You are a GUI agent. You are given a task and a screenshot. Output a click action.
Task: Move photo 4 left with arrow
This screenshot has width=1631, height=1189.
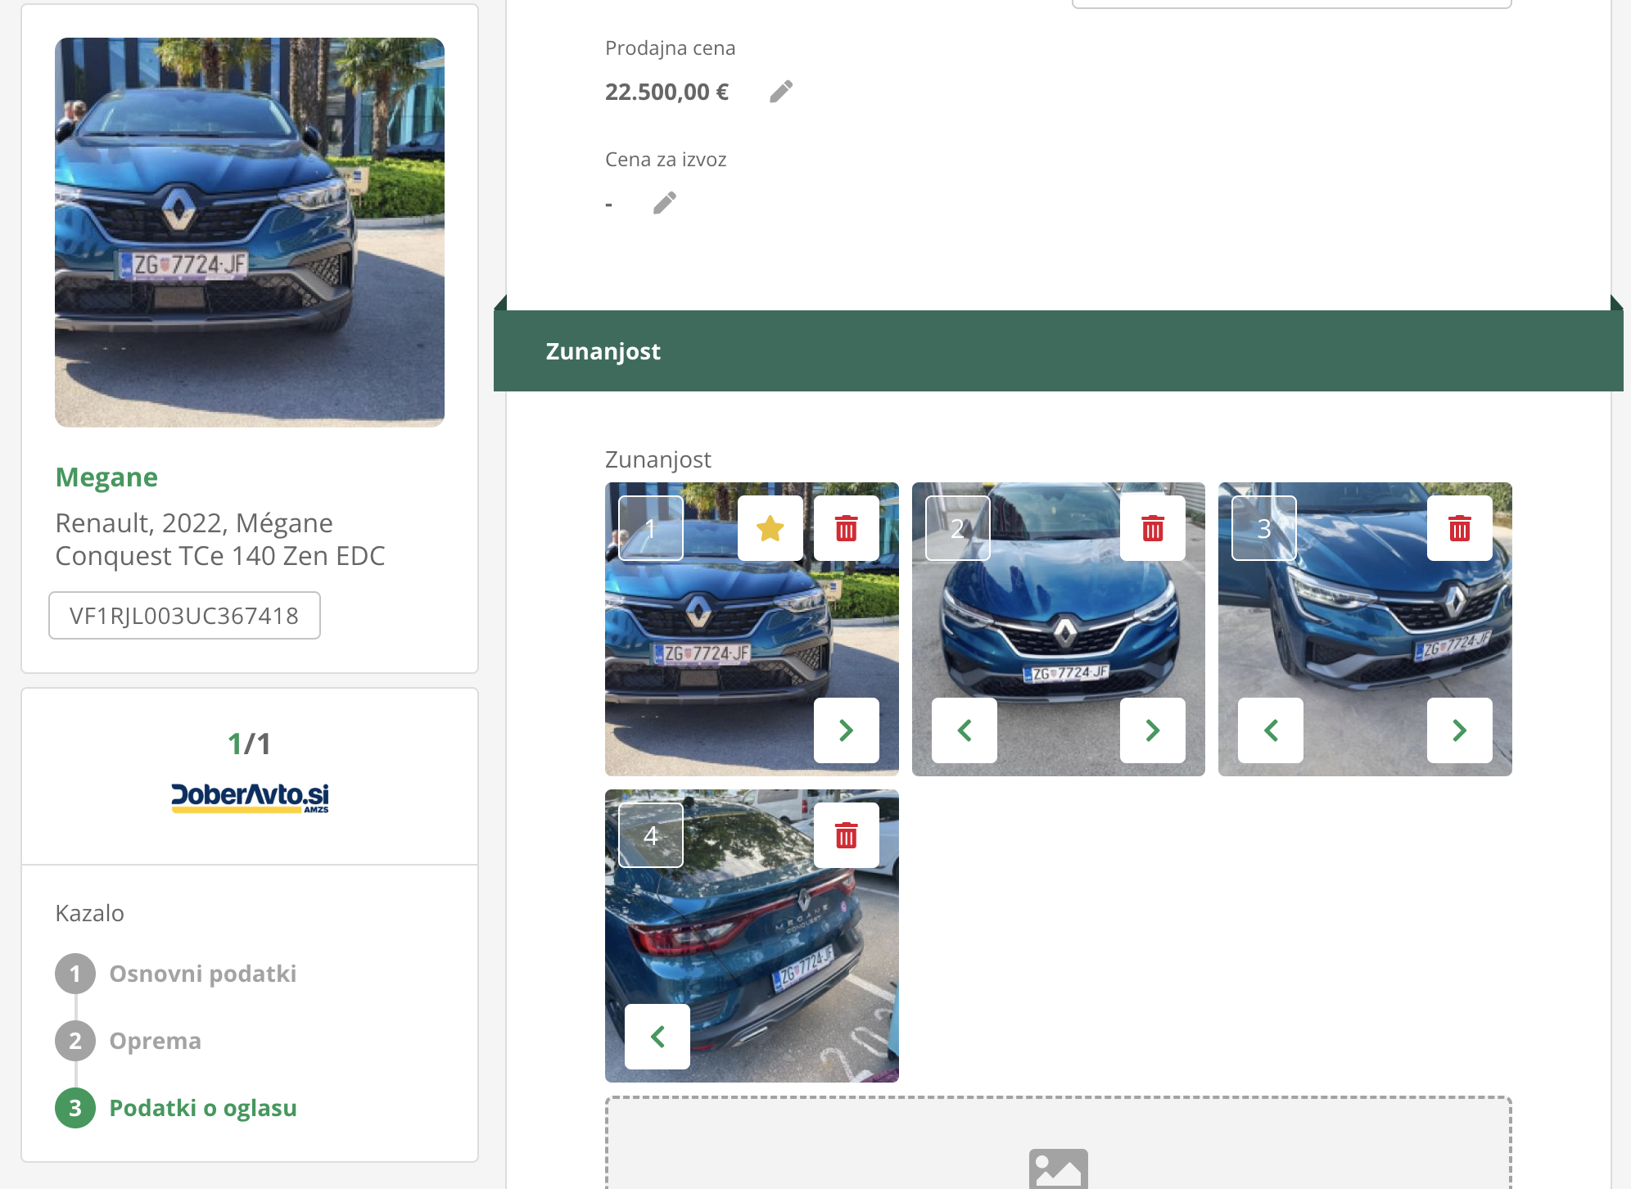[x=657, y=1037]
